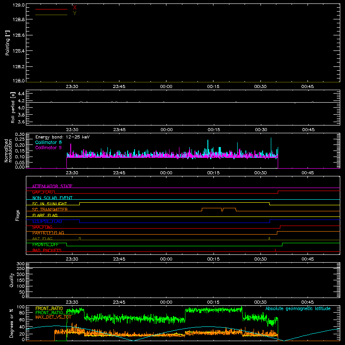Click the FRONTS_OFF flag label
This screenshot has height=345, width=345.
45,245
